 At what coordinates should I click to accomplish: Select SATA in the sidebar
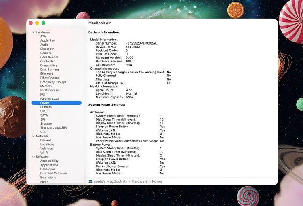44,115
